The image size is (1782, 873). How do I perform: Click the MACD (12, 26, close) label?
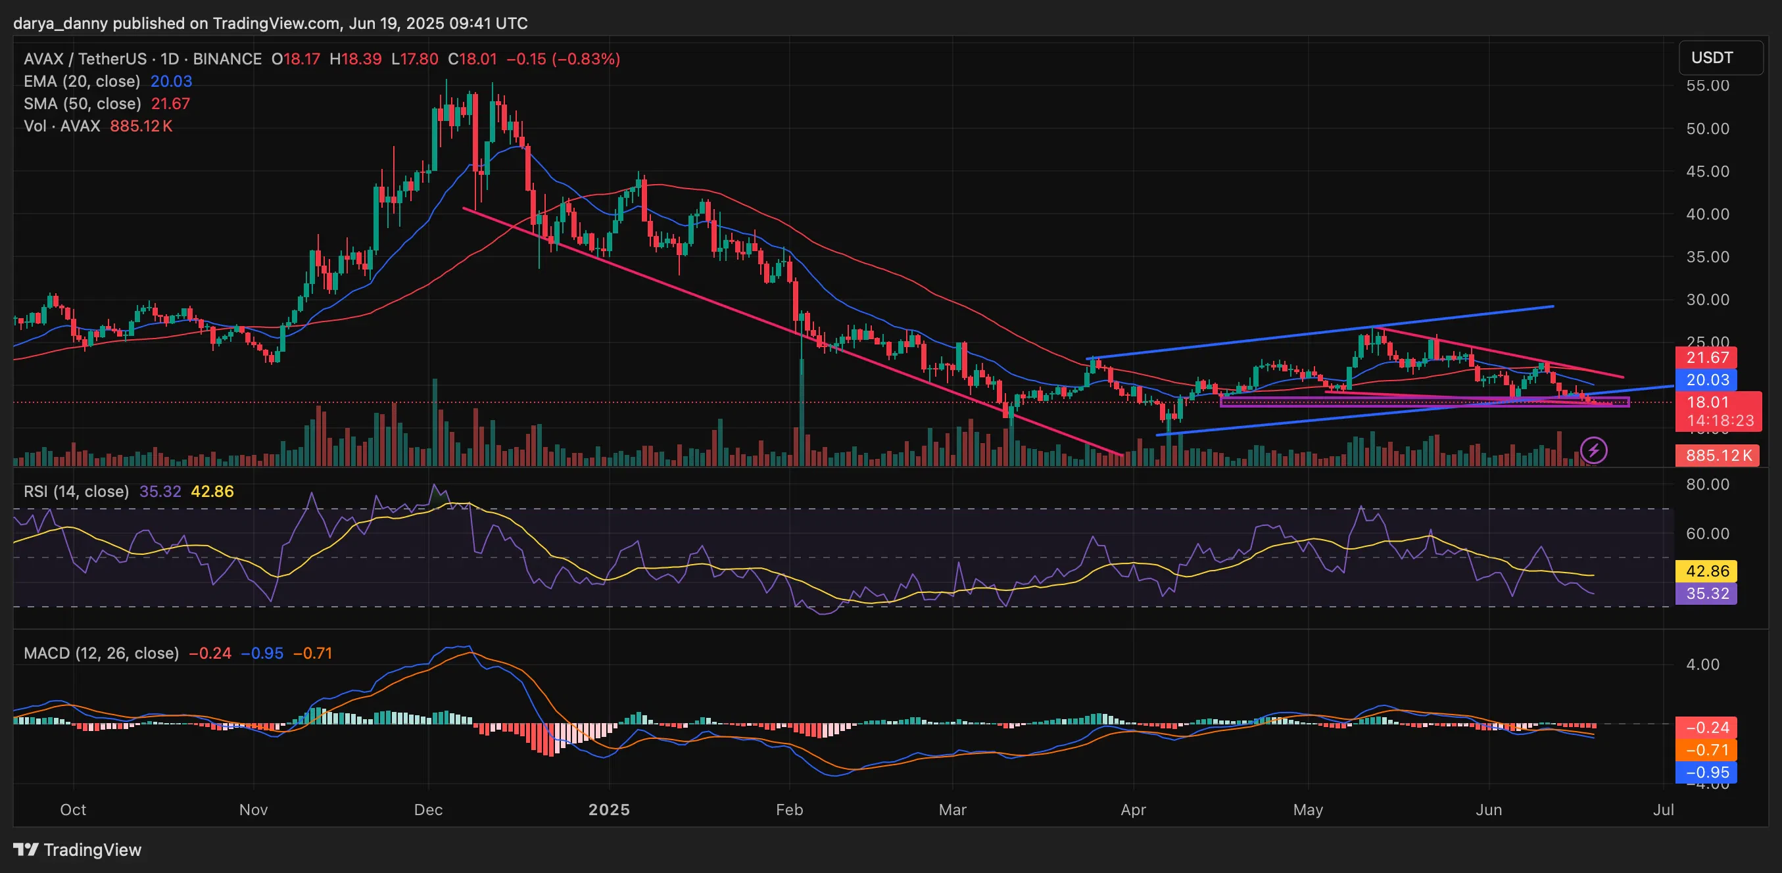[x=101, y=653]
